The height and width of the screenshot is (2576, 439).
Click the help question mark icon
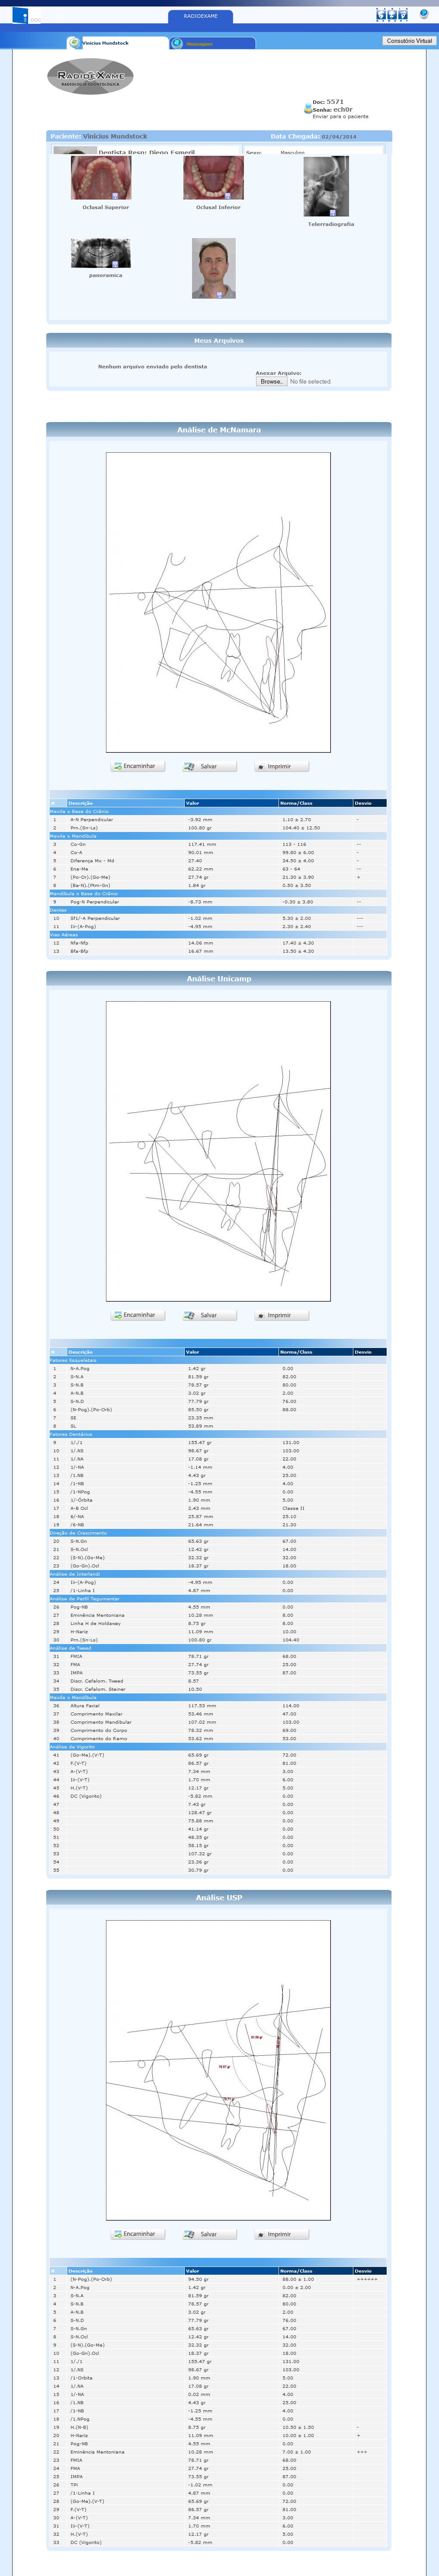pyautogui.click(x=424, y=14)
